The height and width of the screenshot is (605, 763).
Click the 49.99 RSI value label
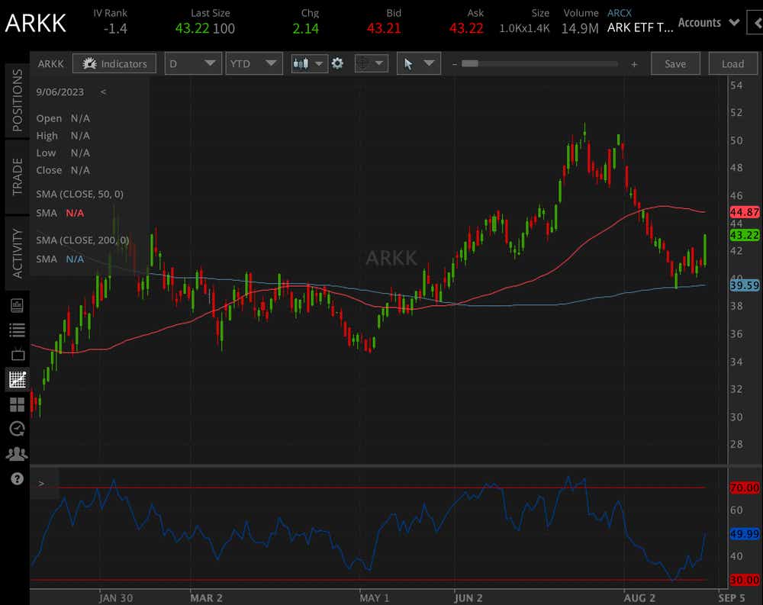tap(745, 534)
